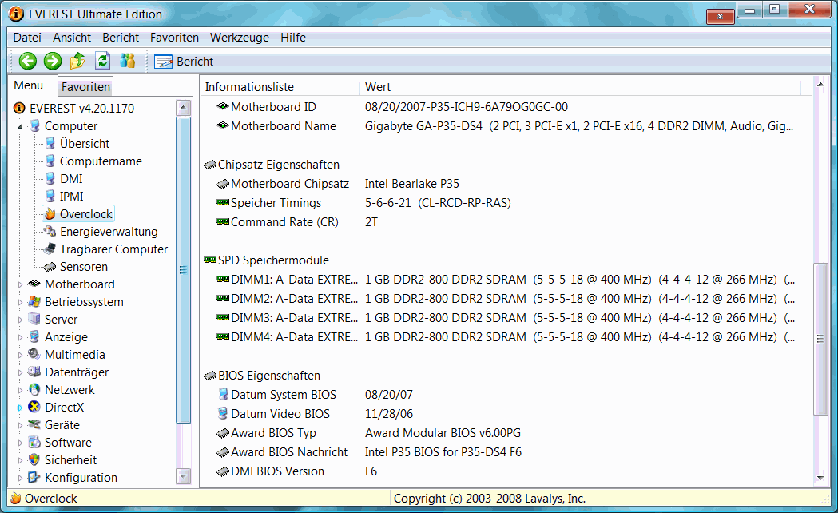Expand the Betriebssystem tree node
This screenshot has width=838, height=513.
tap(20, 303)
